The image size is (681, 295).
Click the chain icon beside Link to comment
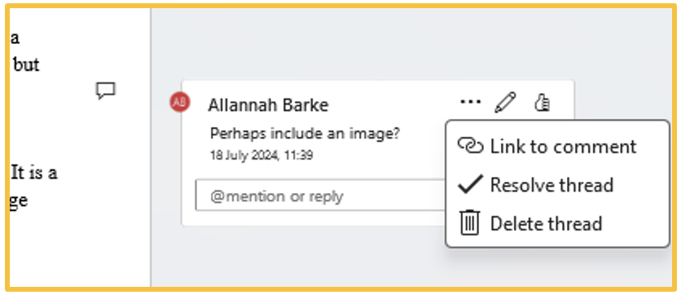(470, 147)
